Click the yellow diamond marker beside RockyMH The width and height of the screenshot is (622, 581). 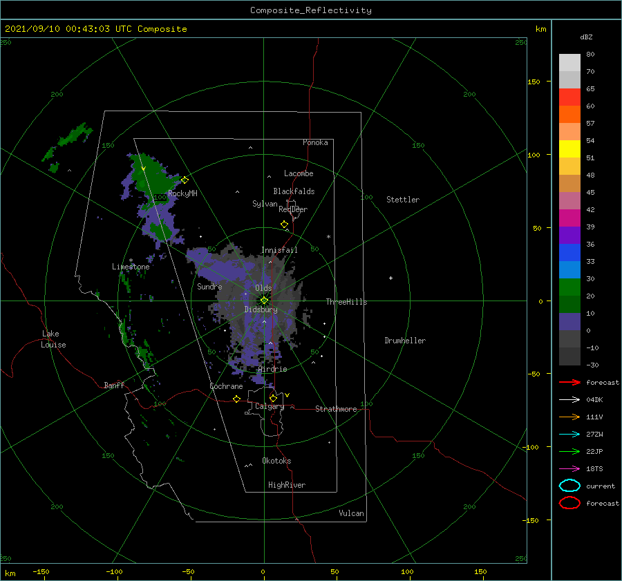185,180
